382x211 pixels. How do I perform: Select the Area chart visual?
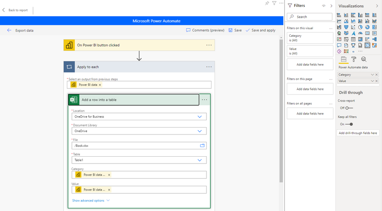coord(346,21)
